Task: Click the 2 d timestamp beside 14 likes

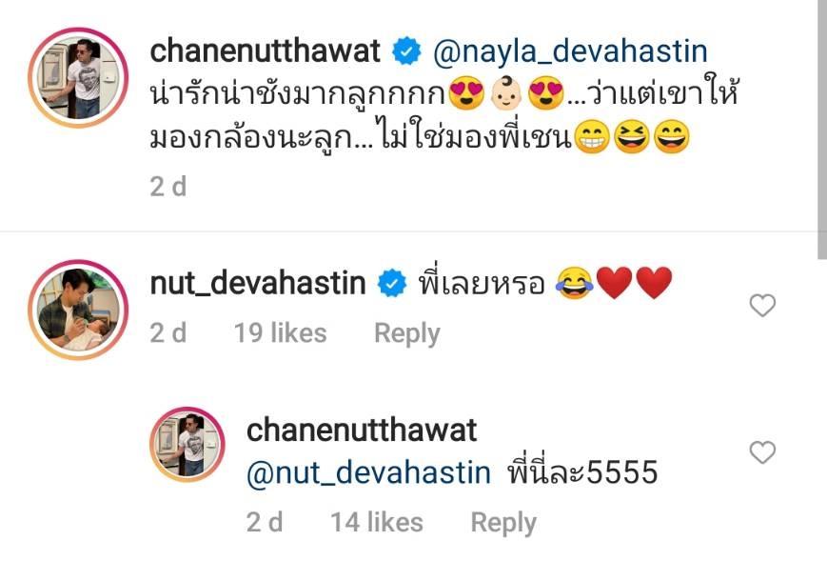Action: 265,522
